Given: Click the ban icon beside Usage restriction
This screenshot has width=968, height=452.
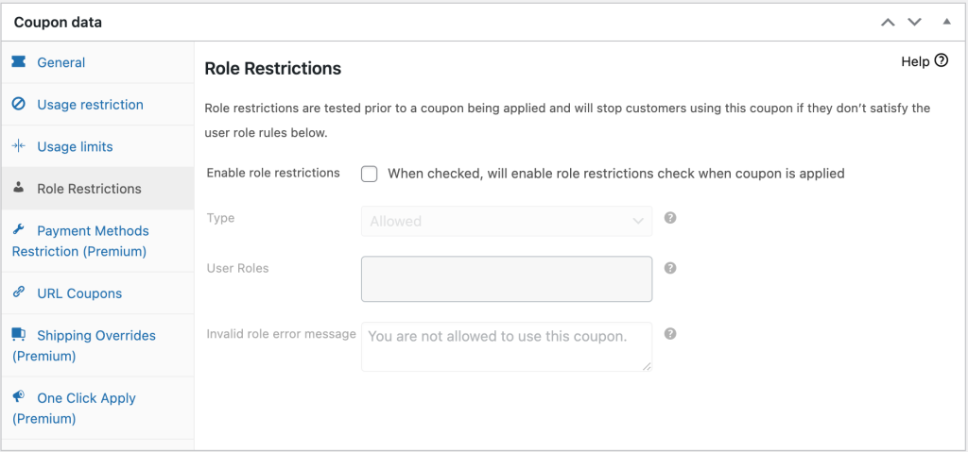Looking at the screenshot, I should click(x=19, y=104).
